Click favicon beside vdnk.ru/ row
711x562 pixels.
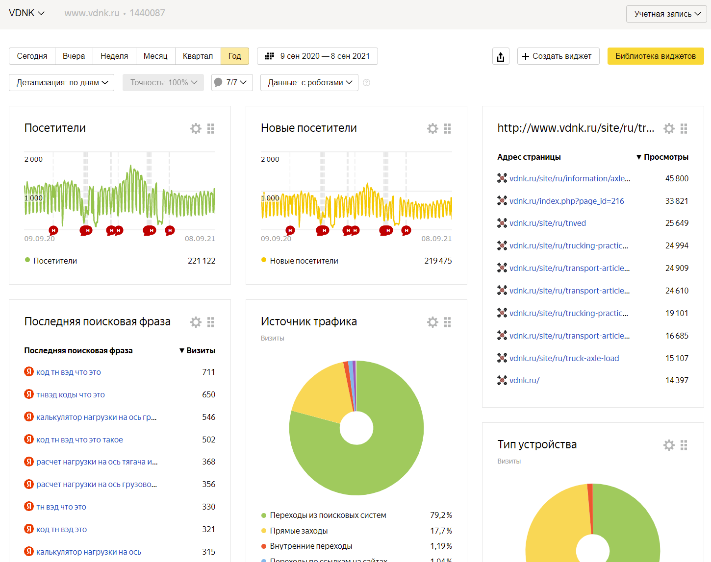pos(502,380)
